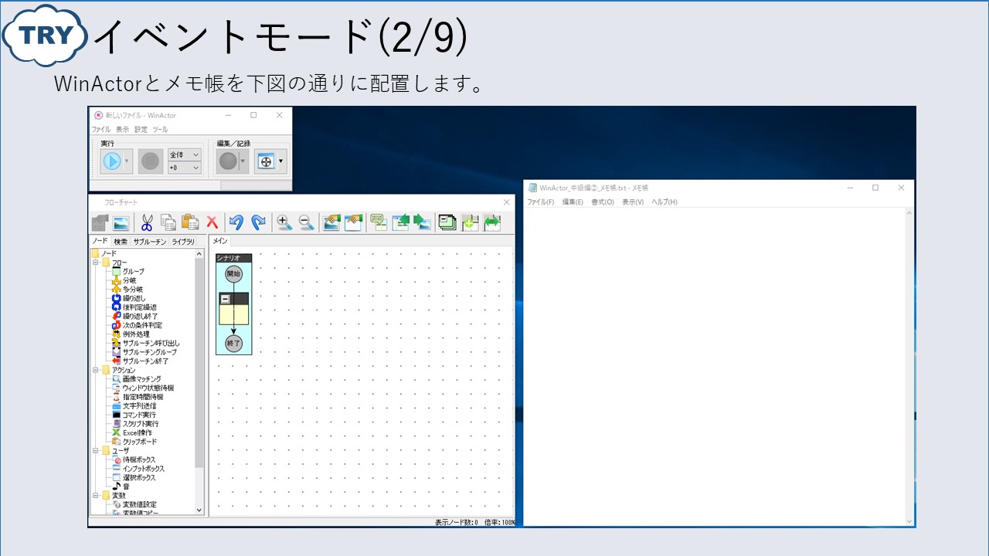Image resolution: width=989 pixels, height=556 pixels.
Task: Click the green double-arrow width icon
Action: 492,222
